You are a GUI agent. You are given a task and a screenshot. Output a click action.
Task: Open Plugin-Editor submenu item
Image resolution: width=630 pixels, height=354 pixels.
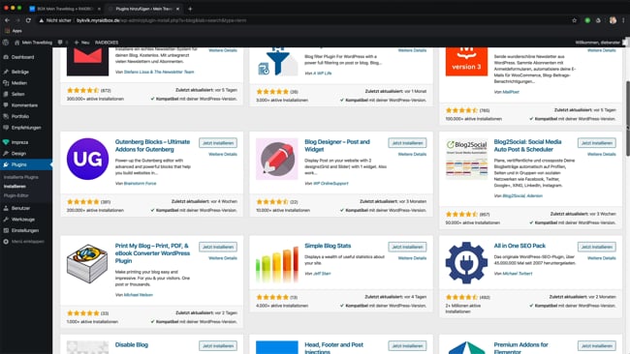(16, 195)
